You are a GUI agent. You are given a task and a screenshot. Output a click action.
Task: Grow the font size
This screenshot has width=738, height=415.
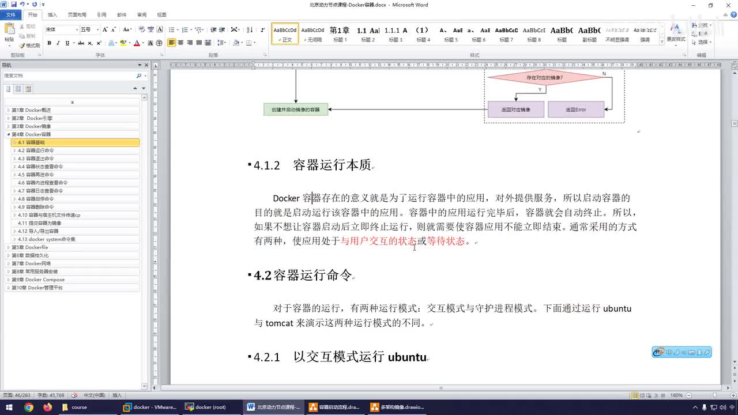[105, 29]
